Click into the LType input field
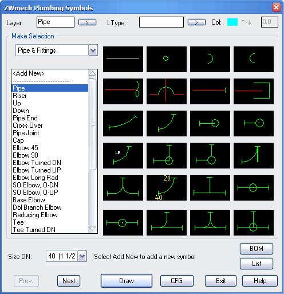The image size is (284, 294). (x=161, y=22)
